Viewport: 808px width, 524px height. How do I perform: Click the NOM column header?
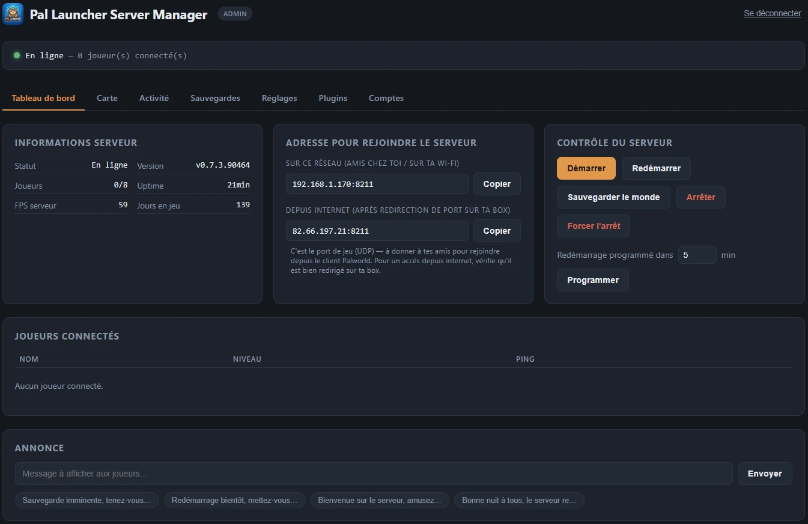[29, 359]
